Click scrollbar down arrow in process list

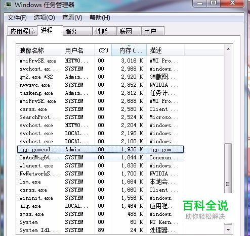[228, 229]
